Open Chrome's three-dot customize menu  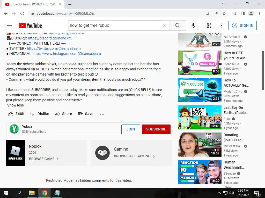click(x=259, y=13)
